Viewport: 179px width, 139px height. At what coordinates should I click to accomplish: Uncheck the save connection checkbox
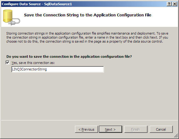point(7,63)
